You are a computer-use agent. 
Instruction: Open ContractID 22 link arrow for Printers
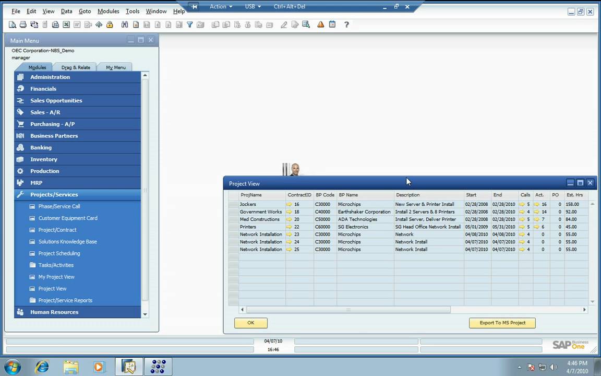point(289,227)
